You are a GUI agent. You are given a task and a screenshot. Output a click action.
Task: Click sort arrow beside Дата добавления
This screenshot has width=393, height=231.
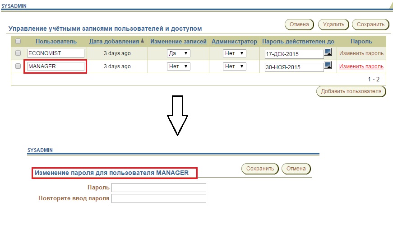[x=143, y=41]
